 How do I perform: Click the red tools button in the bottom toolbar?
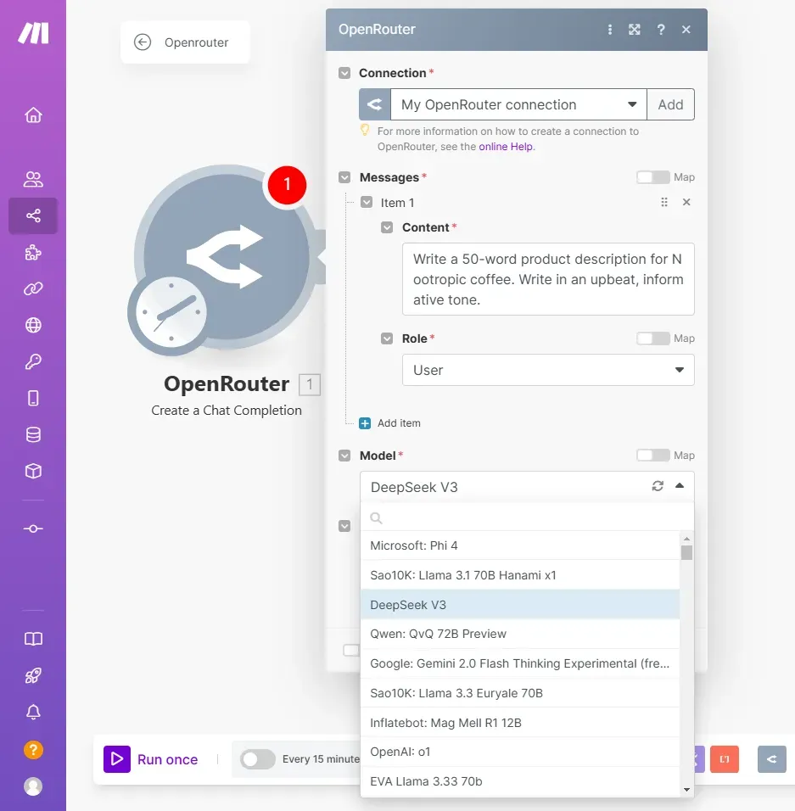point(724,759)
